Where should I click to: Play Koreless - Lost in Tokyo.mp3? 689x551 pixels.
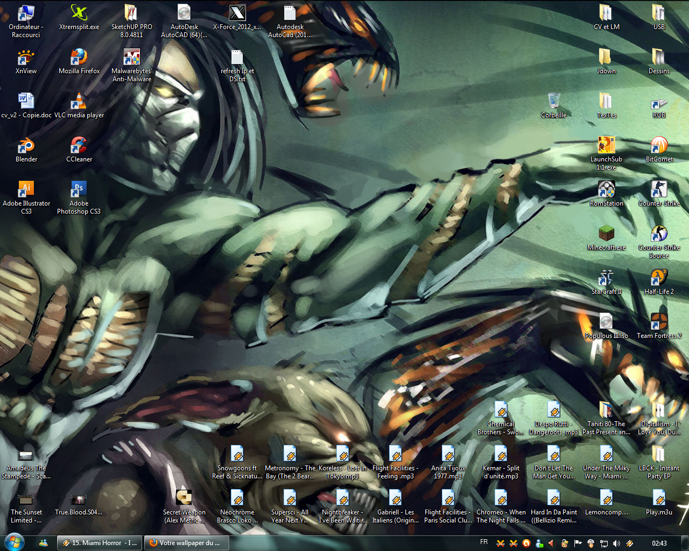point(342,463)
